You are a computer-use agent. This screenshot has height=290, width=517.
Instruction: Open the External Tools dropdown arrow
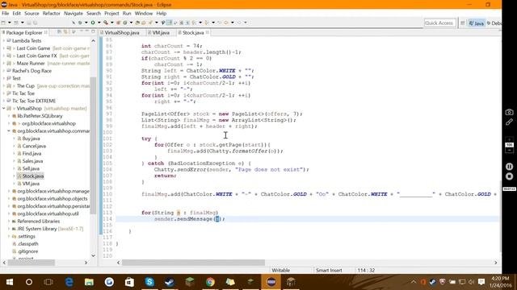click(111, 23)
